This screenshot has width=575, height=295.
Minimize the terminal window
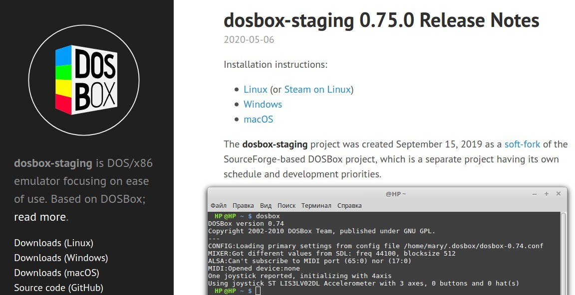click(535, 194)
